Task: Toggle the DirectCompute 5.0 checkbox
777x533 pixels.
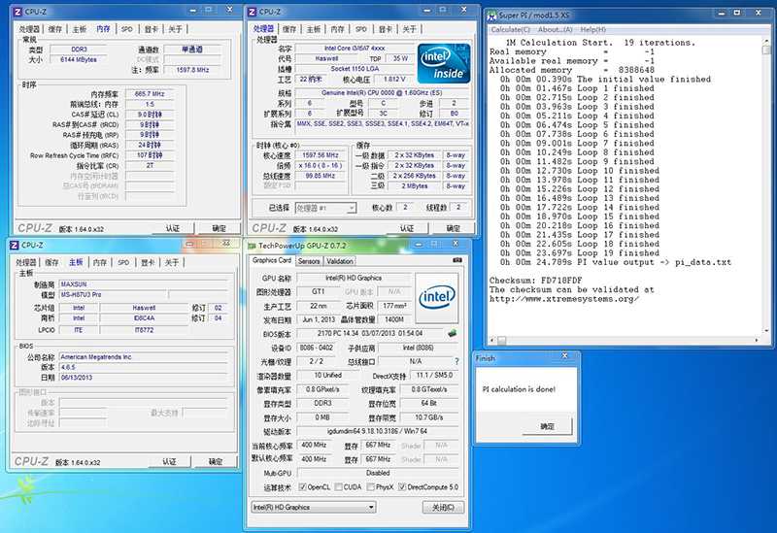Action: (402, 487)
